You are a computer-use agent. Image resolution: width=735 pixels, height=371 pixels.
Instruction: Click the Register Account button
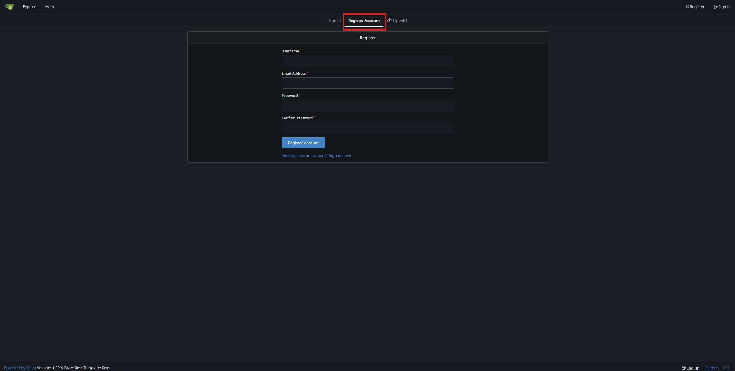point(303,143)
